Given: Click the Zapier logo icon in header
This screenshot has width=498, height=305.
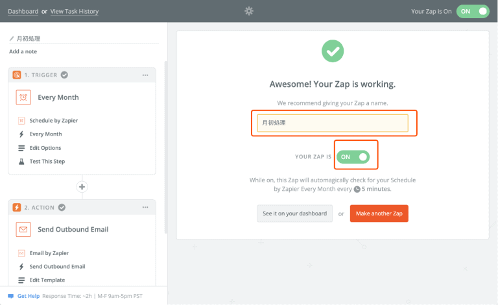Looking at the screenshot, I should pyautogui.click(x=250, y=11).
